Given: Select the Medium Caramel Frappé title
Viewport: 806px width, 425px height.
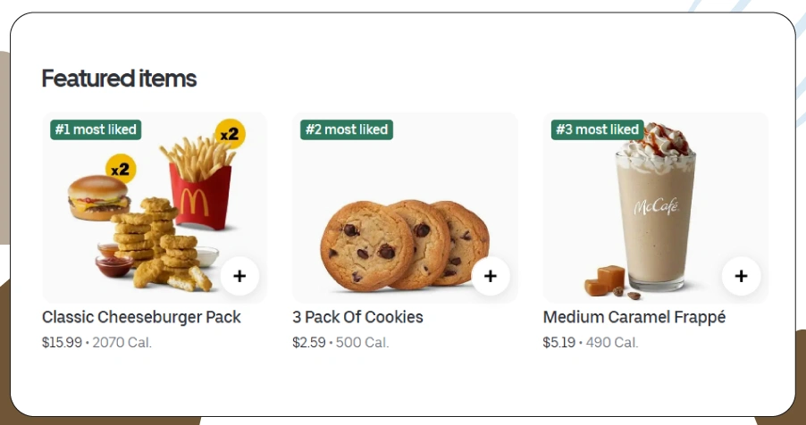Looking at the screenshot, I should [x=634, y=317].
